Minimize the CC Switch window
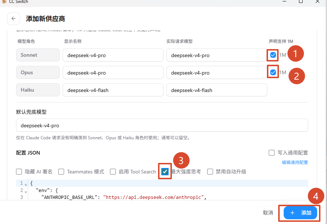This screenshot has height=224, width=327. point(284,1)
